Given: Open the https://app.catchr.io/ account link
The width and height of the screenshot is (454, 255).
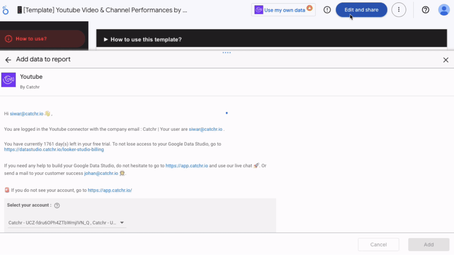Looking at the screenshot, I should (110, 190).
